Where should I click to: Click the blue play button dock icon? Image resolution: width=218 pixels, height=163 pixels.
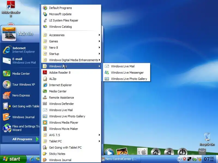(109, 152)
